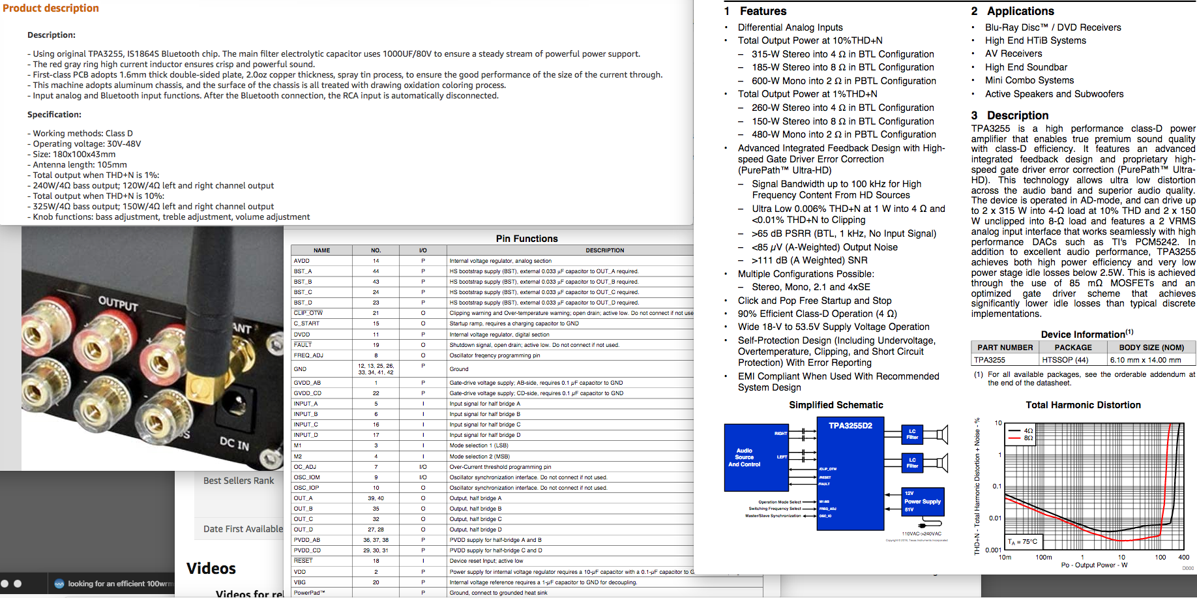Click the 'Features' heading in the datasheet
The height and width of the screenshot is (598, 1197).
tap(763, 11)
